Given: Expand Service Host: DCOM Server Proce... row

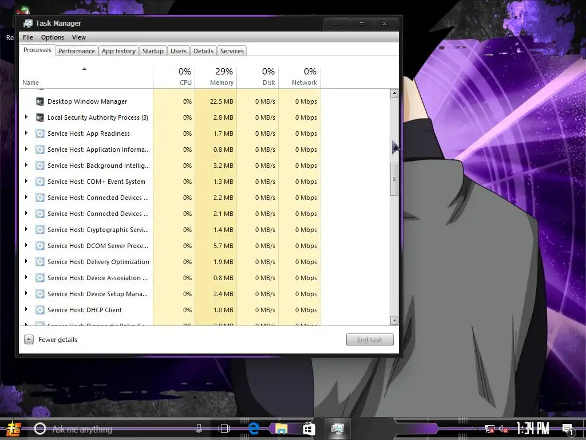Looking at the screenshot, I should point(26,245).
